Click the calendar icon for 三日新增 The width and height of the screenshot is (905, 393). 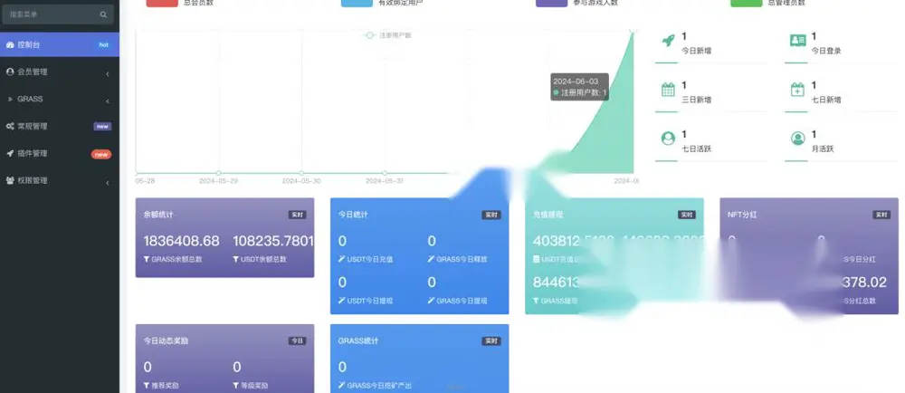(668, 90)
